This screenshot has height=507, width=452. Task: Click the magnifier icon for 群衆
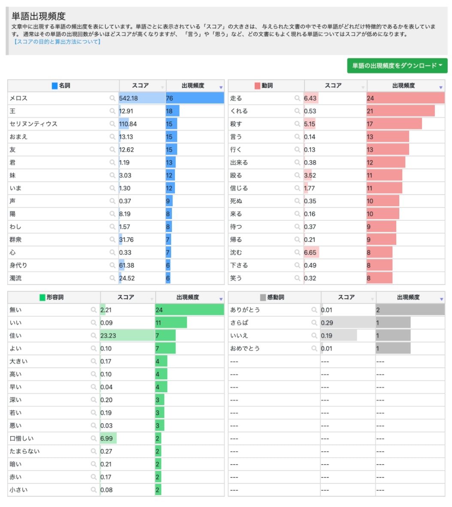click(112, 240)
